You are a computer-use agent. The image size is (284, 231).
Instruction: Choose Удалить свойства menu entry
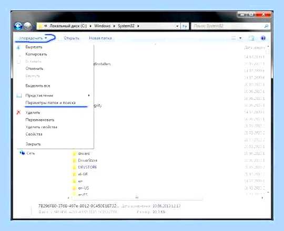(x=42, y=127)
